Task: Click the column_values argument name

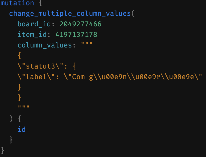Action: point(45,45)
